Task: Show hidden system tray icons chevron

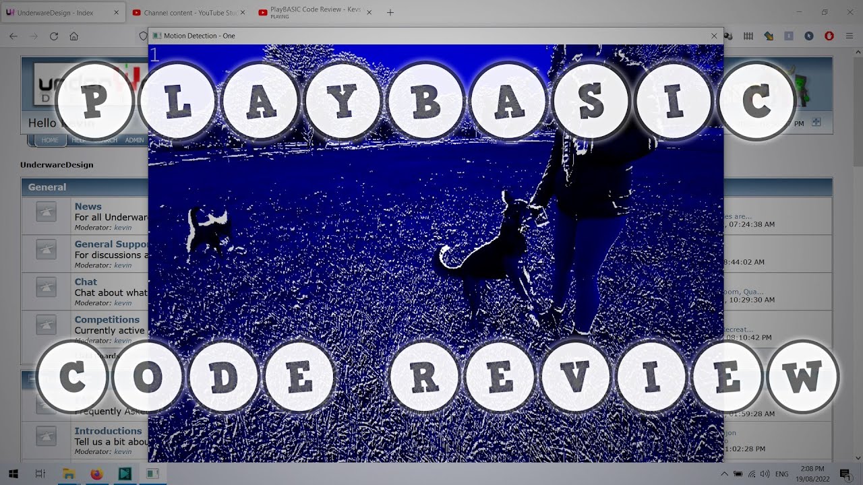Action: tap(725, 474)
